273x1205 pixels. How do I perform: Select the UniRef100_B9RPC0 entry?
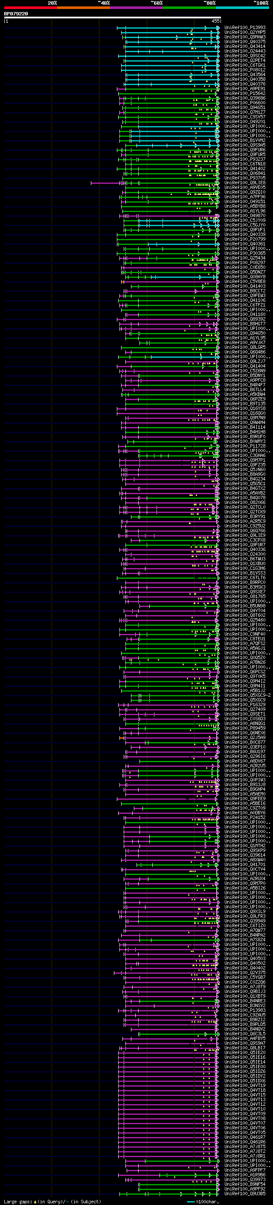(x=245, y=582)
